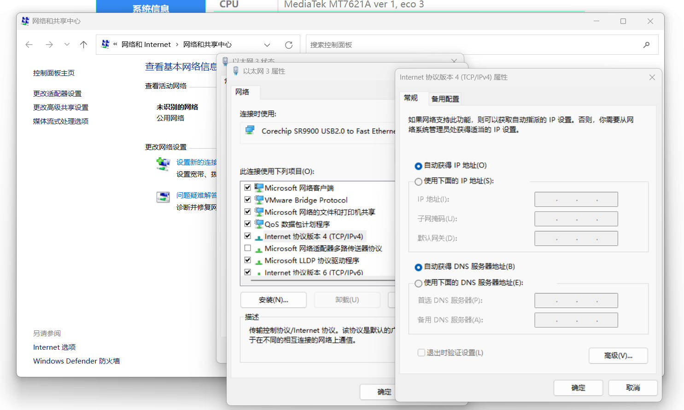This screenshot has width=684, height=410.
Task: Select VMware Bridge Protocol list item icon
Action: [x=259, y=200]
